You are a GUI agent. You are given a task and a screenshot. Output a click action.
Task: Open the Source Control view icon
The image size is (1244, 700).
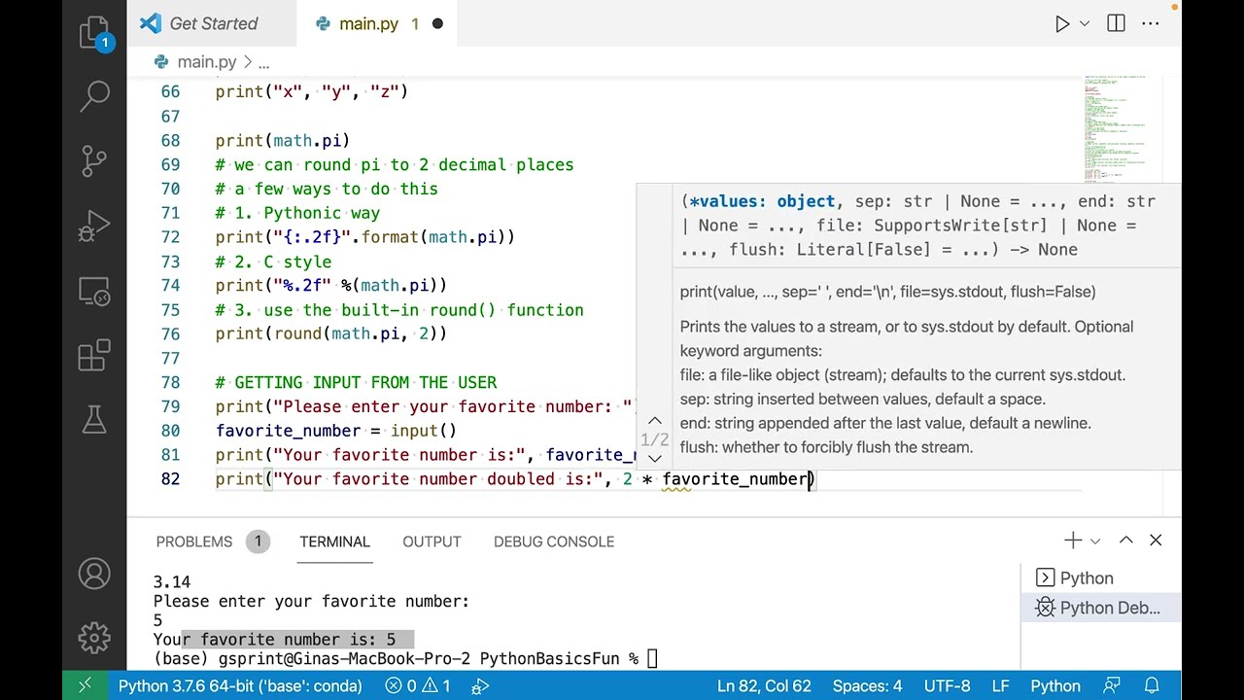94,161
